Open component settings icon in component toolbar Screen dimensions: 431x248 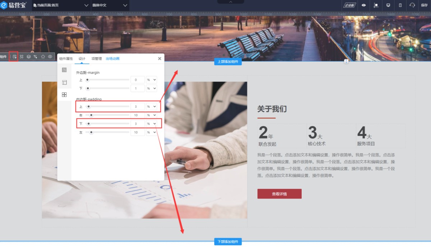(x=14, y=56)
